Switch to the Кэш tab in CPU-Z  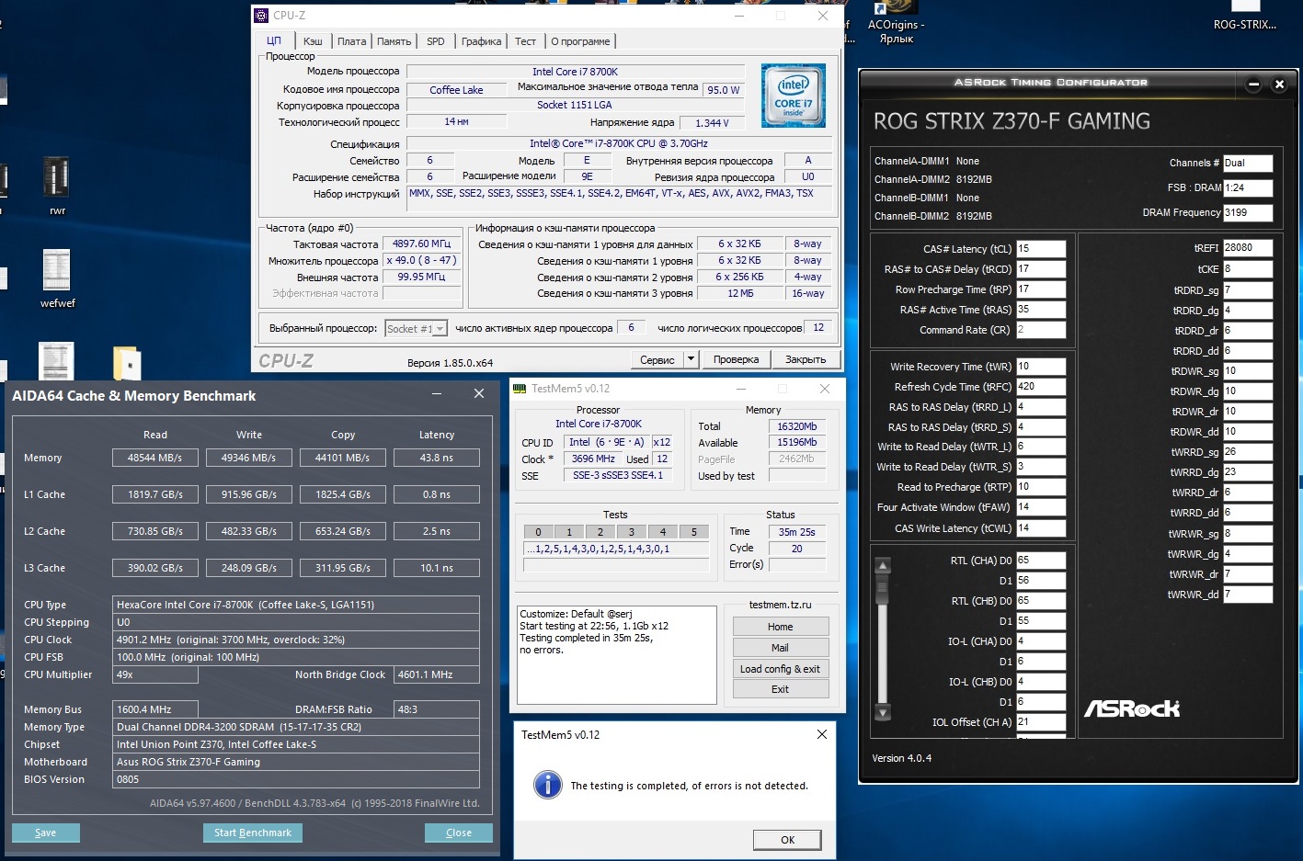click(313, 41)
